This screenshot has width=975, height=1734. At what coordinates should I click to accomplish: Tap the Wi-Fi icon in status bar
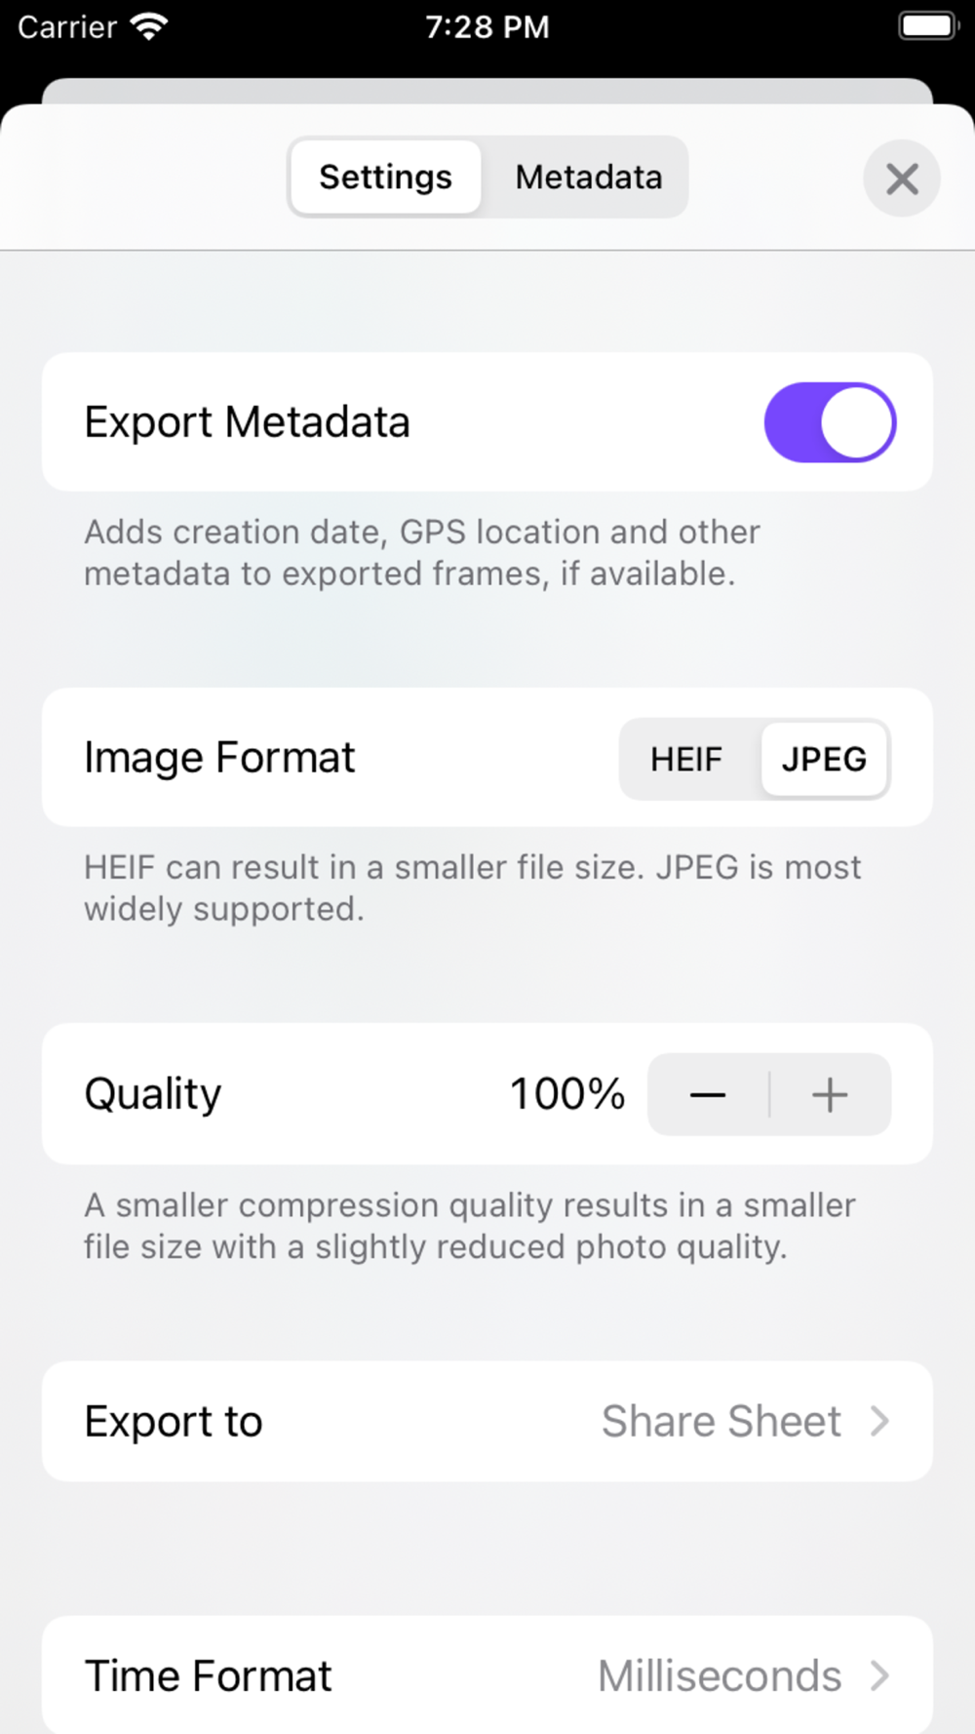[149, 26]
